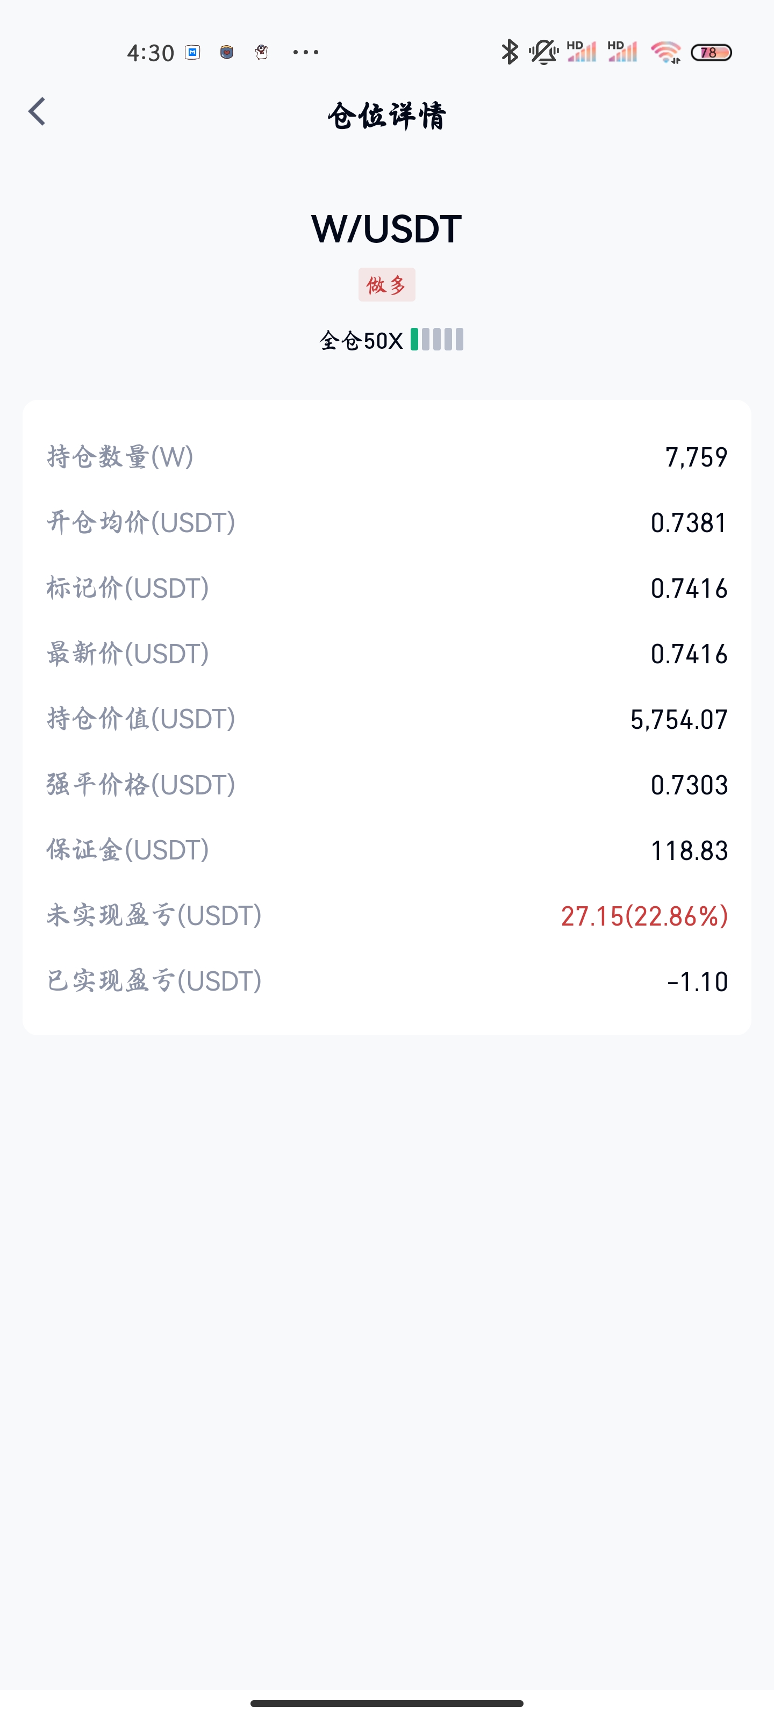Screen dimensions: 774x1720
Task: Select the 强平价格 value 0.7303
Action: 689,785
